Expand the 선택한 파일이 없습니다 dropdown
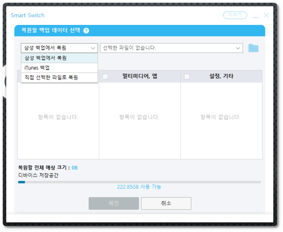The width and height of the screenshot is (283, 232). 171,48
